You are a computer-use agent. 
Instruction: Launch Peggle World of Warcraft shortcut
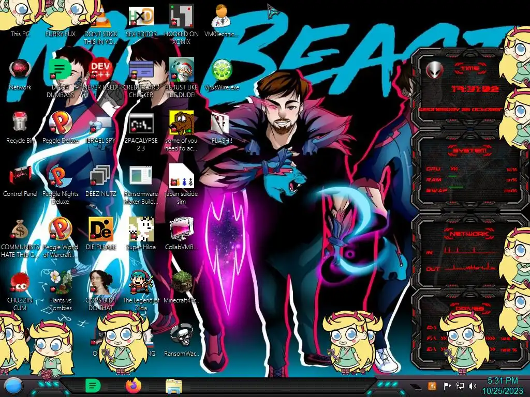tap(60, 238)
